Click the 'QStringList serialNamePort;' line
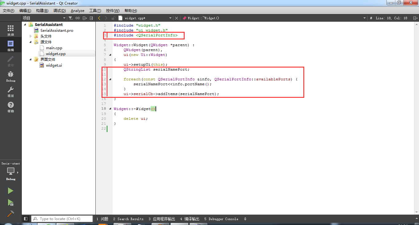Screen dimensions: 419x225 click(156, 69)
